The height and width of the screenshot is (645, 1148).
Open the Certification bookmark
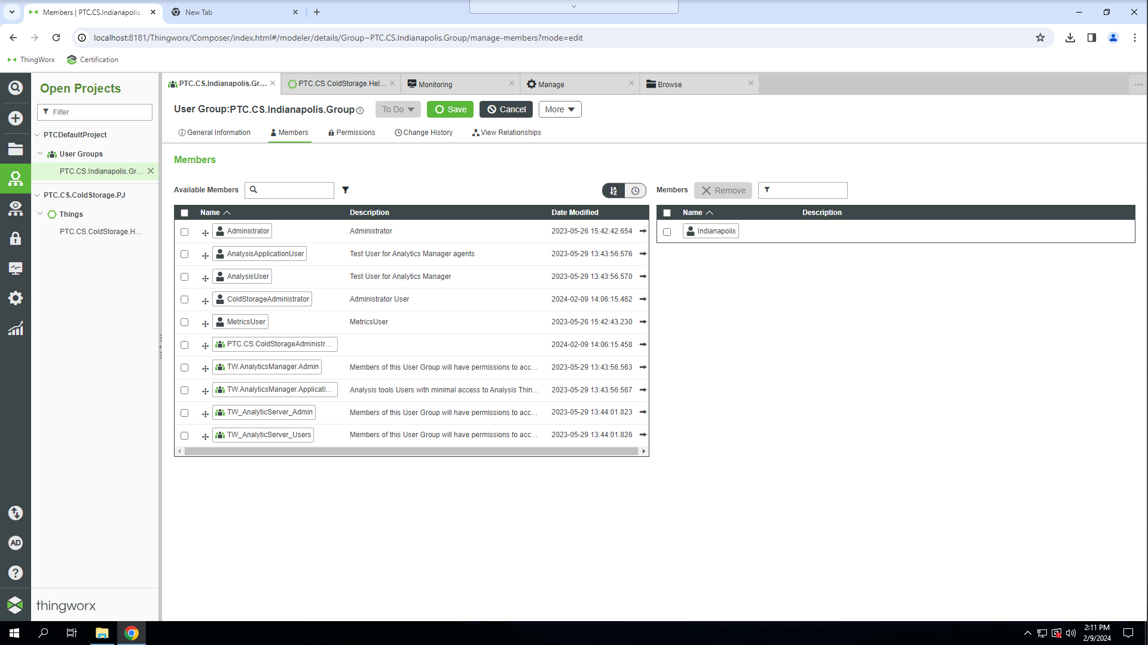[93, 60]
